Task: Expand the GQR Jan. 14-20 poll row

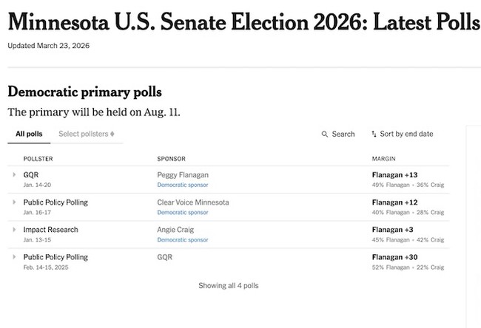Action: coord(14,175)
